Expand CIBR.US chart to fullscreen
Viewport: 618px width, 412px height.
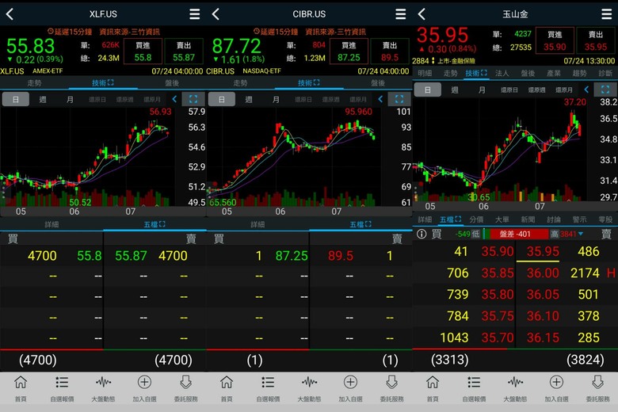tap(399, 99)
